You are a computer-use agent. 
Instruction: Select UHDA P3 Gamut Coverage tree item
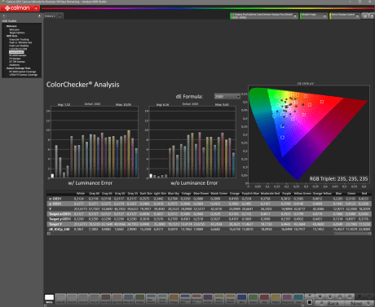click(x=24, y=75)
